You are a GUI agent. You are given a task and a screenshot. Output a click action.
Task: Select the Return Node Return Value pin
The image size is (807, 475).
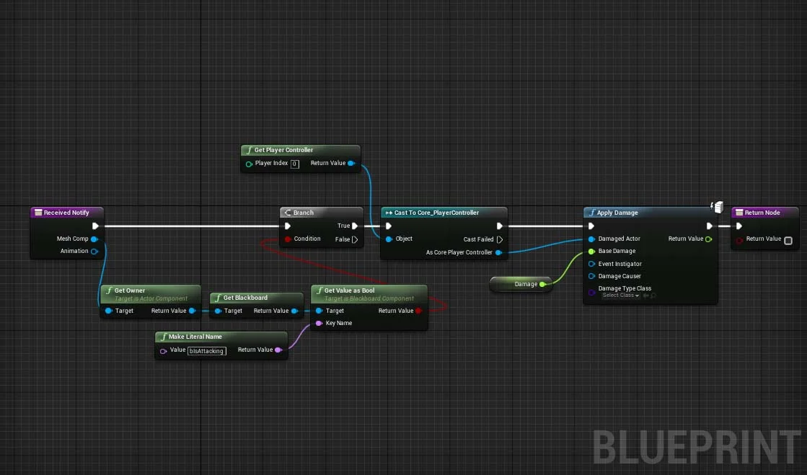(739, 240)
